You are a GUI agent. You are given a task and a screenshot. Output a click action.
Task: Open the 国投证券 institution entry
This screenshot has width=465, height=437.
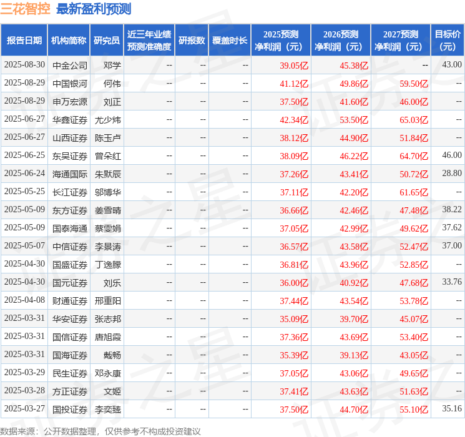point(70,409)
